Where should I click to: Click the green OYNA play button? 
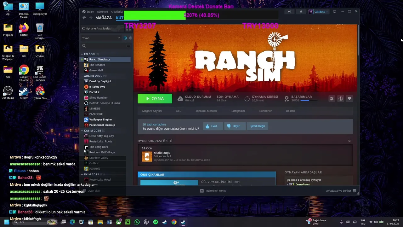click(155, 99)
